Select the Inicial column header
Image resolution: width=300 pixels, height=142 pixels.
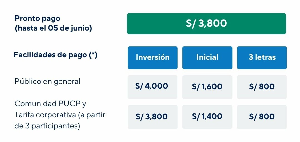[x=207, y=58]
